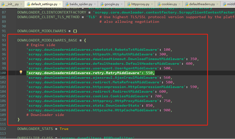This screenshot has height=139, width=235.
Task: Click the Python file icon on baidu_spider.py tab
Action: tap(67, 4)
